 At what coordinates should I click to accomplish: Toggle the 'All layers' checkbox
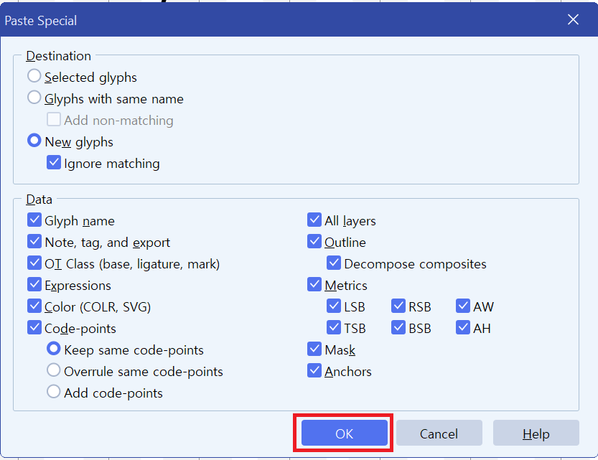pos(314,220)
